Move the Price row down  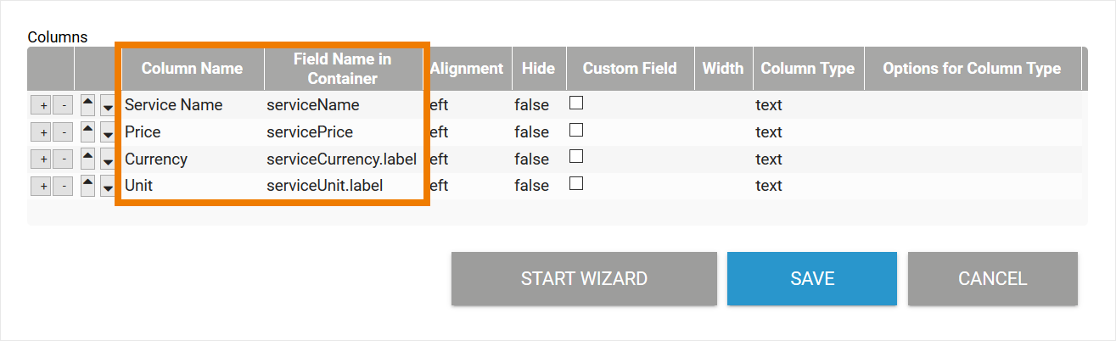click(x=108, y=134)
